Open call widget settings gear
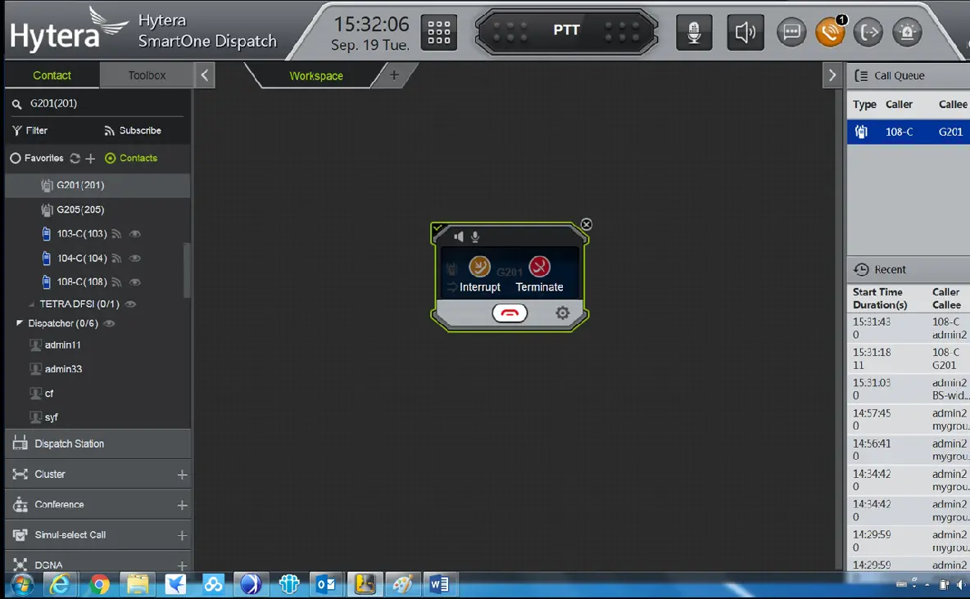Image resolution: width=970 pixels, height=599 pixels. click(x=562, y=313)
